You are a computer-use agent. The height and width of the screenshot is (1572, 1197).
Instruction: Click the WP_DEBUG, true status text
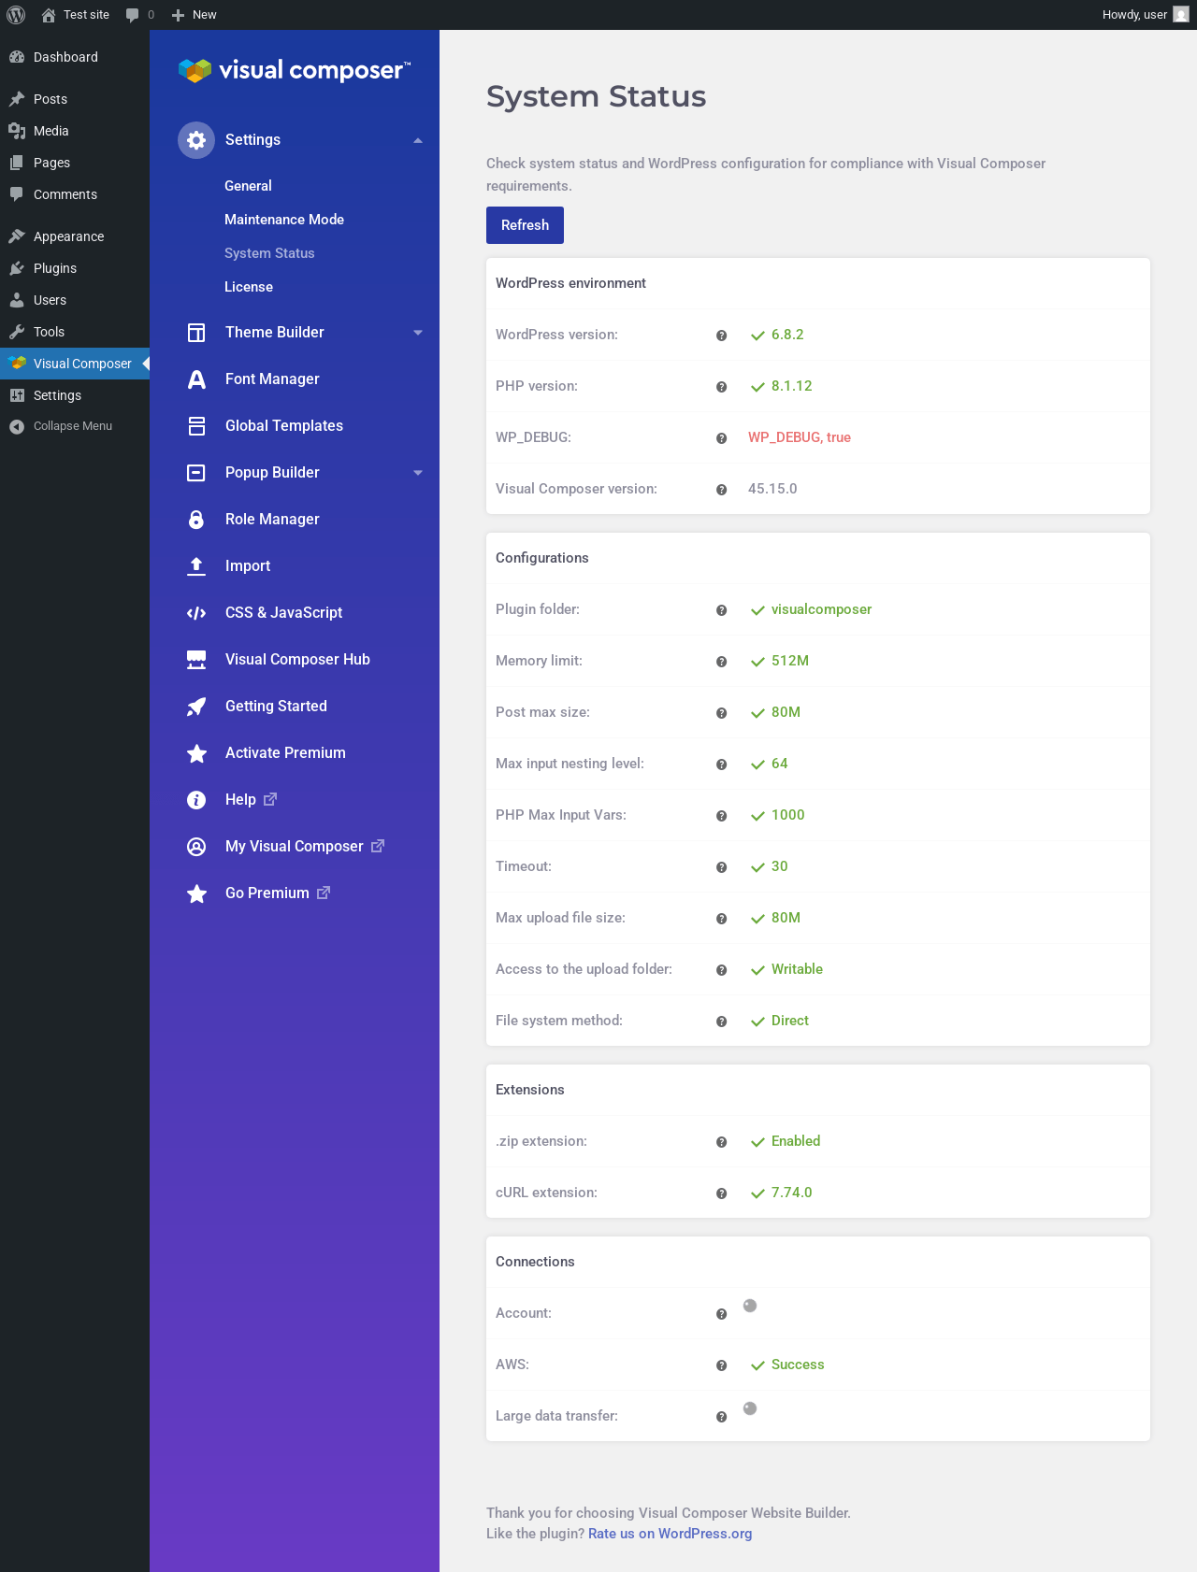pyautogui.click(x=800, y=437)
